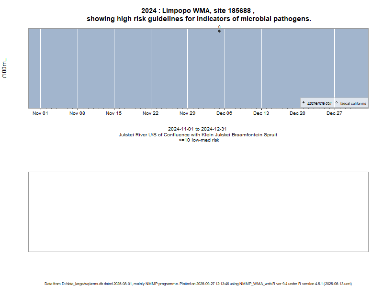Click the '0' value label above data point
Viewport: 383px width, 287px height.
point(219,27)
